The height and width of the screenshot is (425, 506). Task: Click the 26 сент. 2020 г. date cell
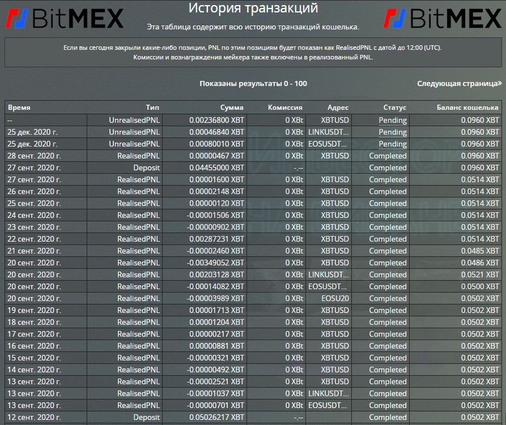tap(34, 191)
